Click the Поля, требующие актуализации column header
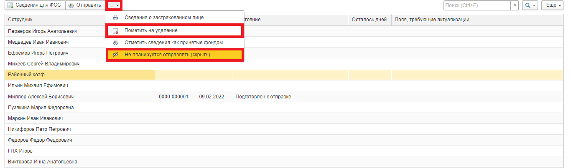Screen dimensions: 571x168 432,20
